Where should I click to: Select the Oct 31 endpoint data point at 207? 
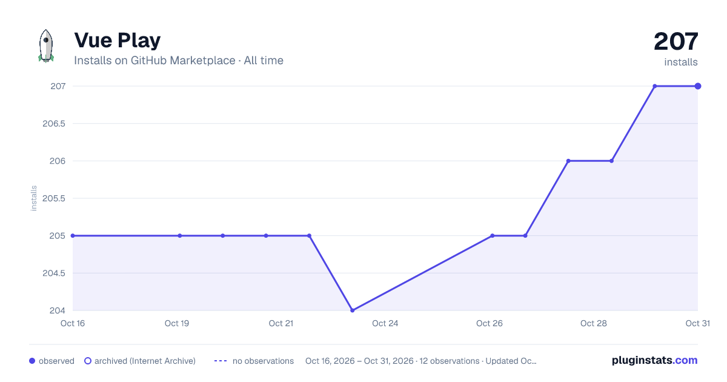coord(698,86)
